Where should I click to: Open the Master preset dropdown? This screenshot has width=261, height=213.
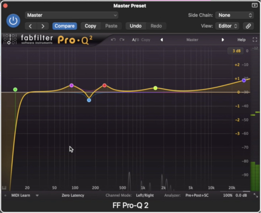pos(72,15)
